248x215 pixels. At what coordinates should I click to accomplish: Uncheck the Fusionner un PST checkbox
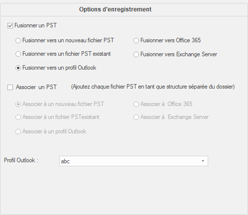[10, 26]
